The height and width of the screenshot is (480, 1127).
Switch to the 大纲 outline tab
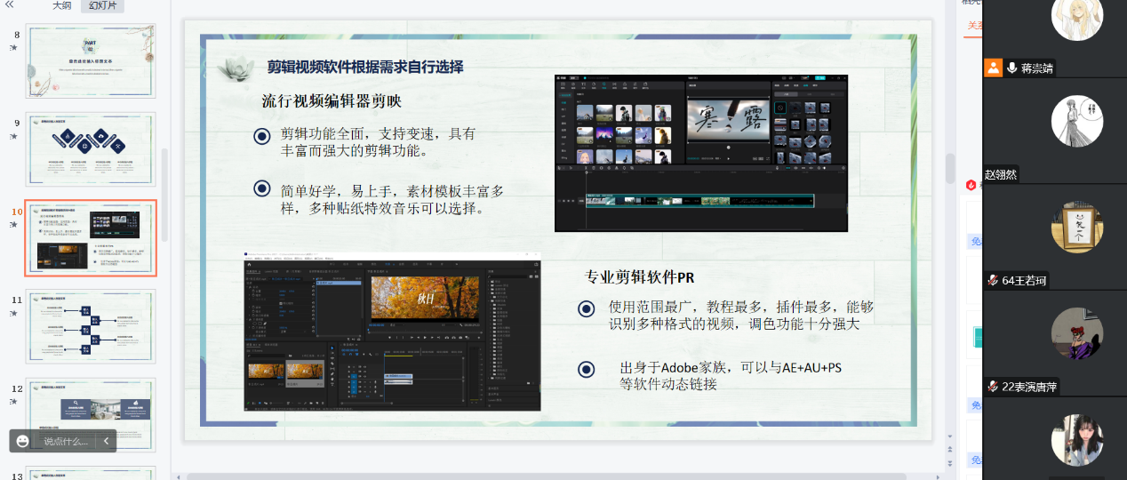(61, 5)
